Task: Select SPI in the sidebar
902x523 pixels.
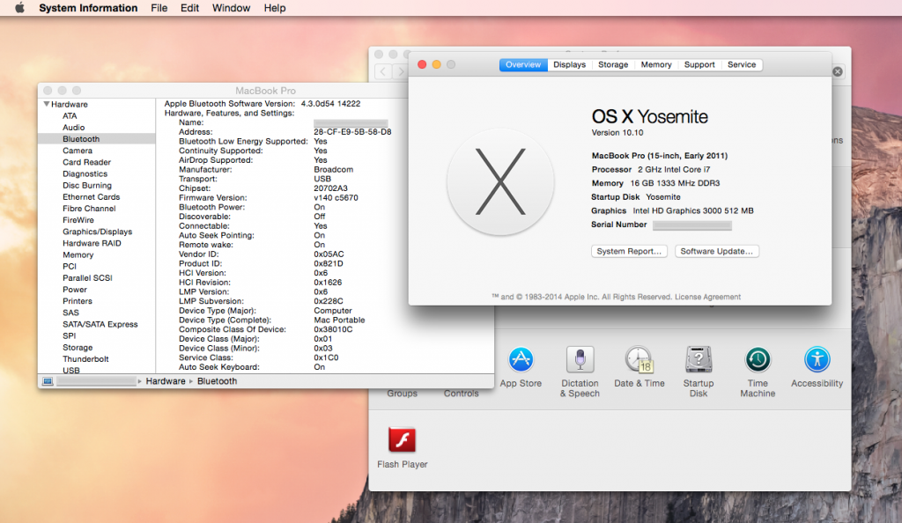Action: click(69, 335)
